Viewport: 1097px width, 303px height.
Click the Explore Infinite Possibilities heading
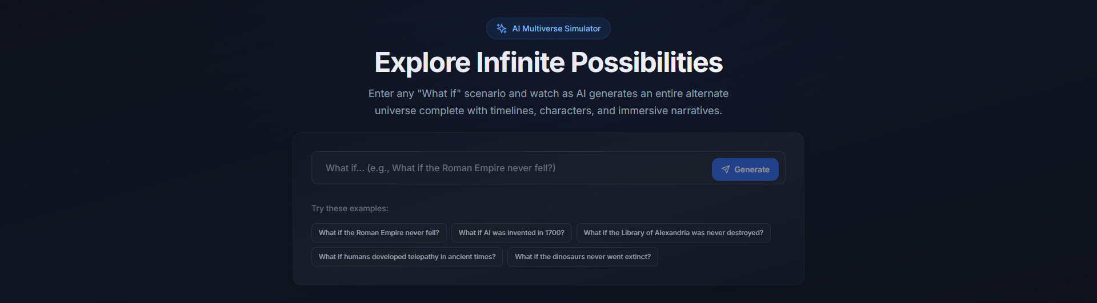click(x=548, y=62)
